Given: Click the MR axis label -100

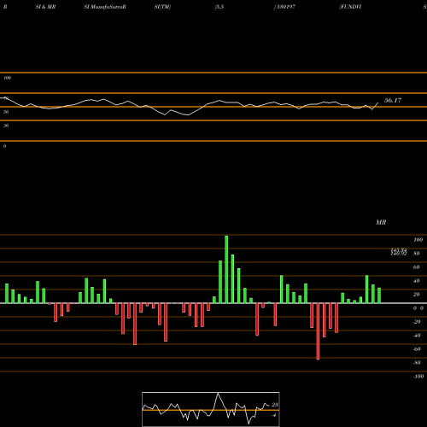Looking at the screenshot, I should [x=418, y=377].
